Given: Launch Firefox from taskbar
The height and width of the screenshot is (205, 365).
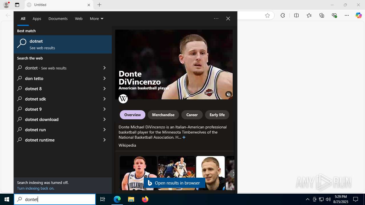Looking at the screenshot, I should tap(145, 199).
